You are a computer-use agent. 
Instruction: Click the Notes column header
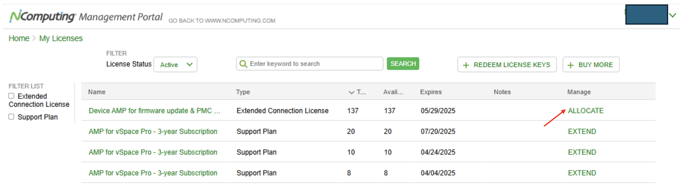click(502, 92)
